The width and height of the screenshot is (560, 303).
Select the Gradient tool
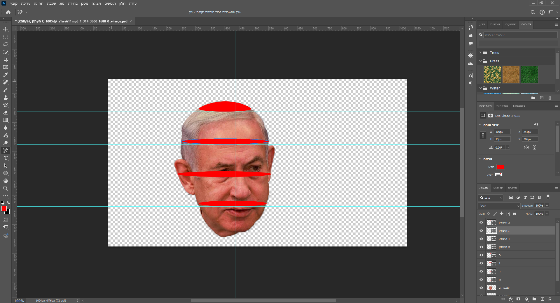point(6,120)
